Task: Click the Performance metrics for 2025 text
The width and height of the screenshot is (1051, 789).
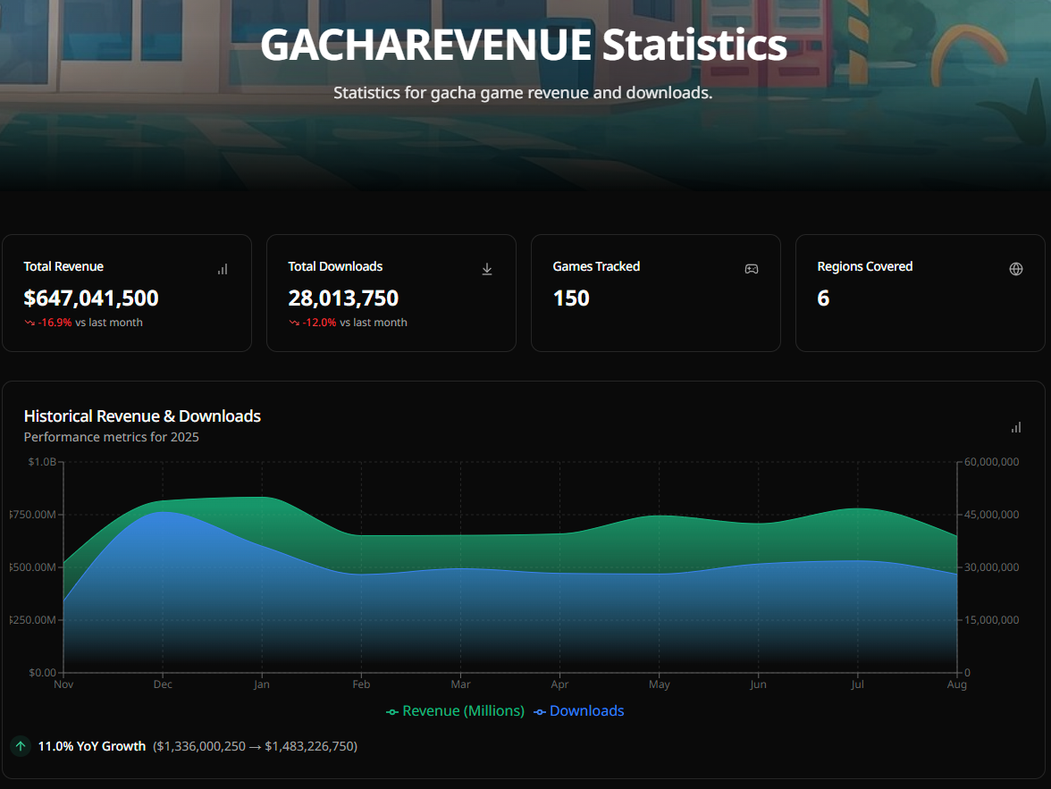Action: point(111,437)
